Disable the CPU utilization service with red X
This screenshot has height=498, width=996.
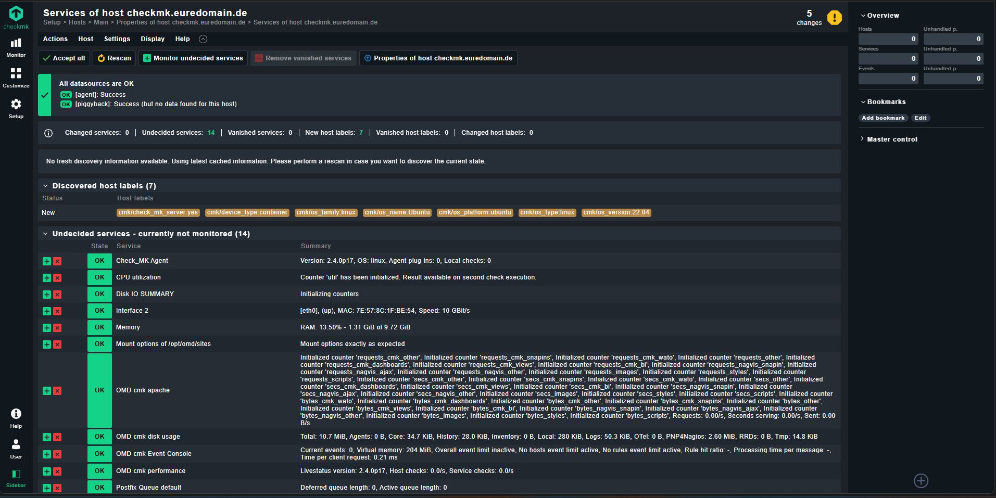[x=57, y=278]
